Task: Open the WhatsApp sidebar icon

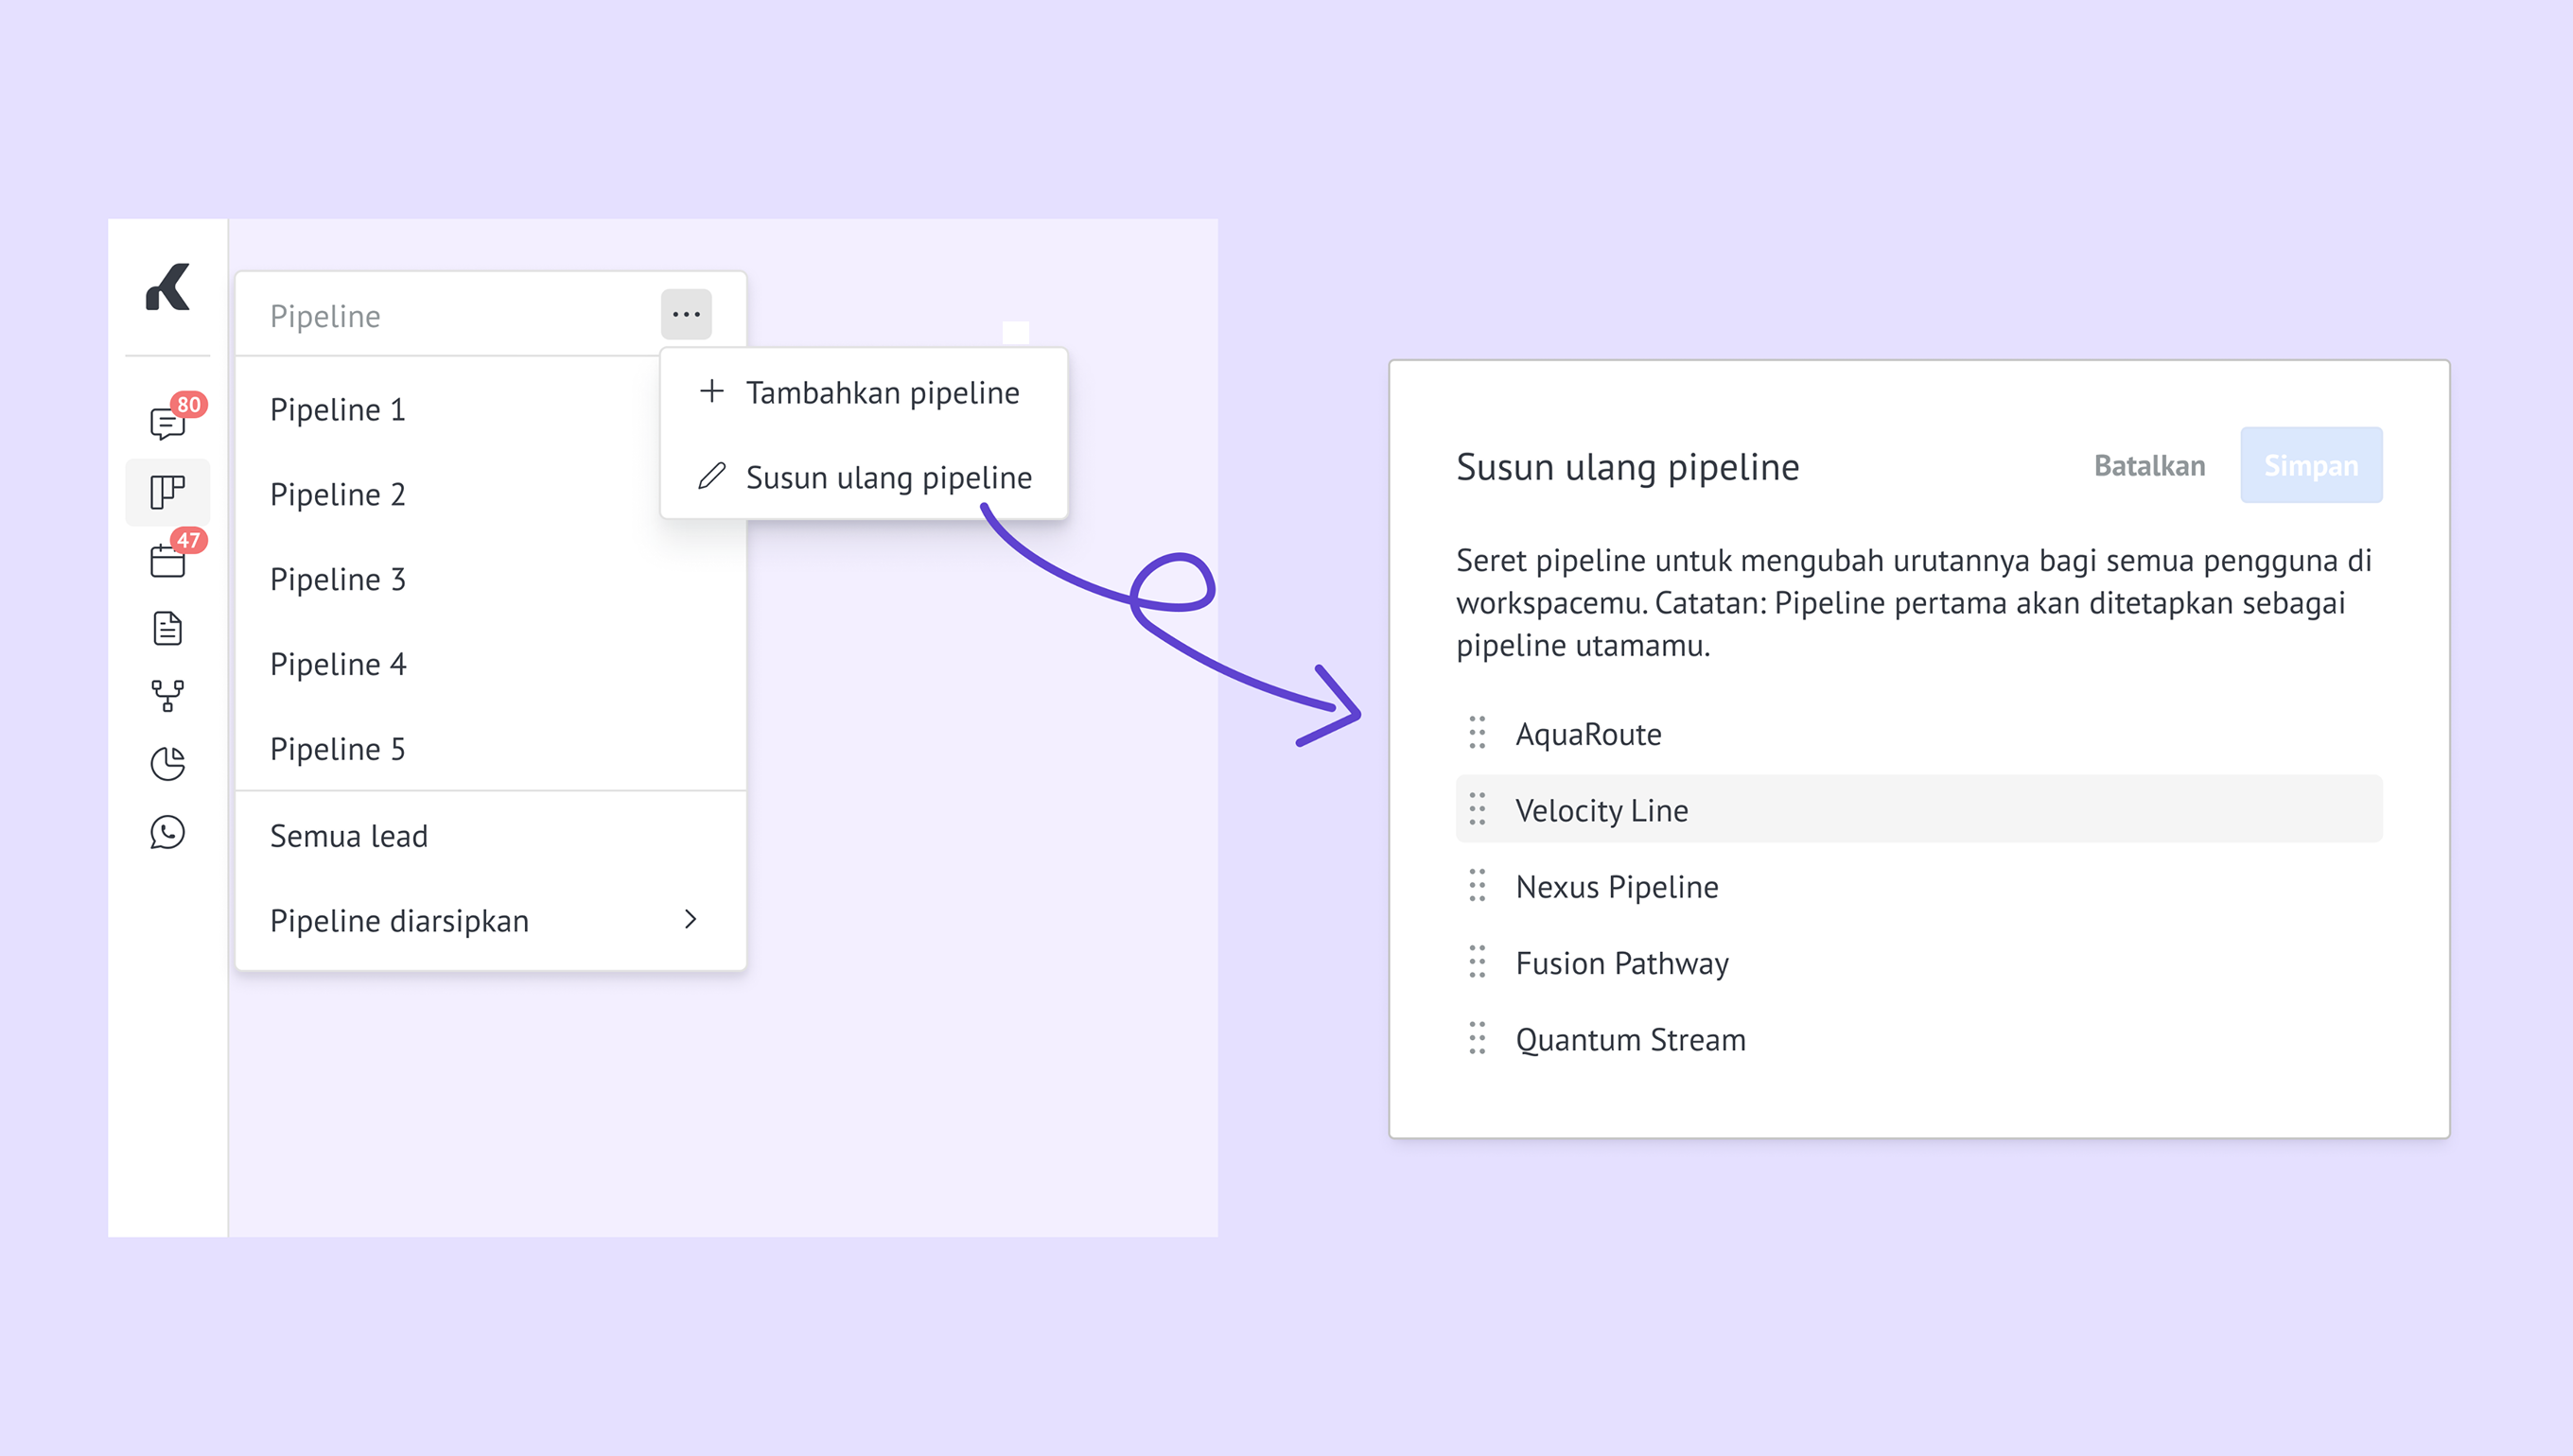Action: pyautogui.click(x=168, y=832)
